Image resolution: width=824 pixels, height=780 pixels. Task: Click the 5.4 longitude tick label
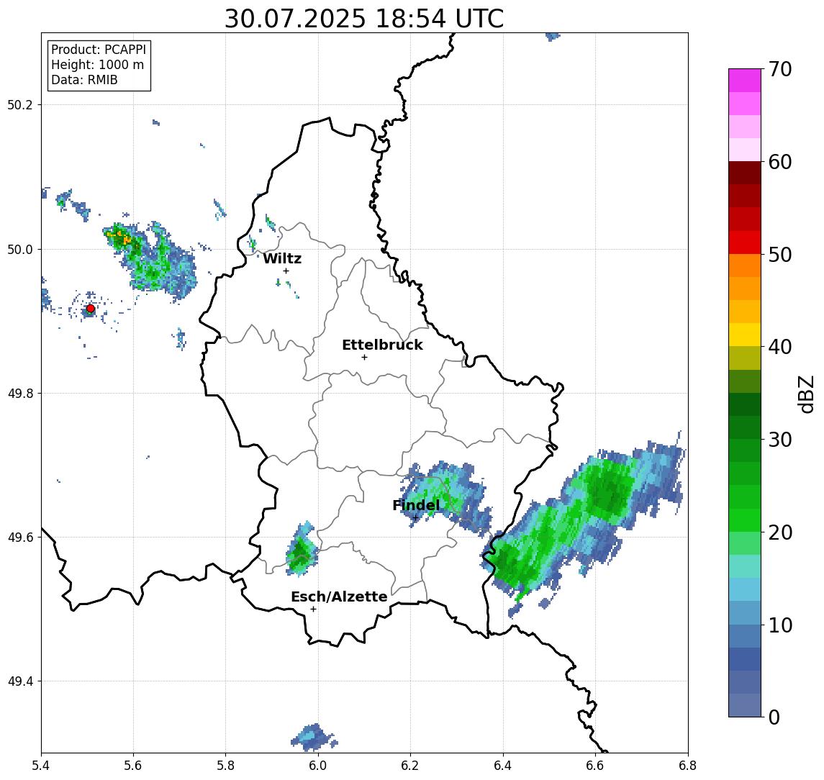[x=41, y=766]
